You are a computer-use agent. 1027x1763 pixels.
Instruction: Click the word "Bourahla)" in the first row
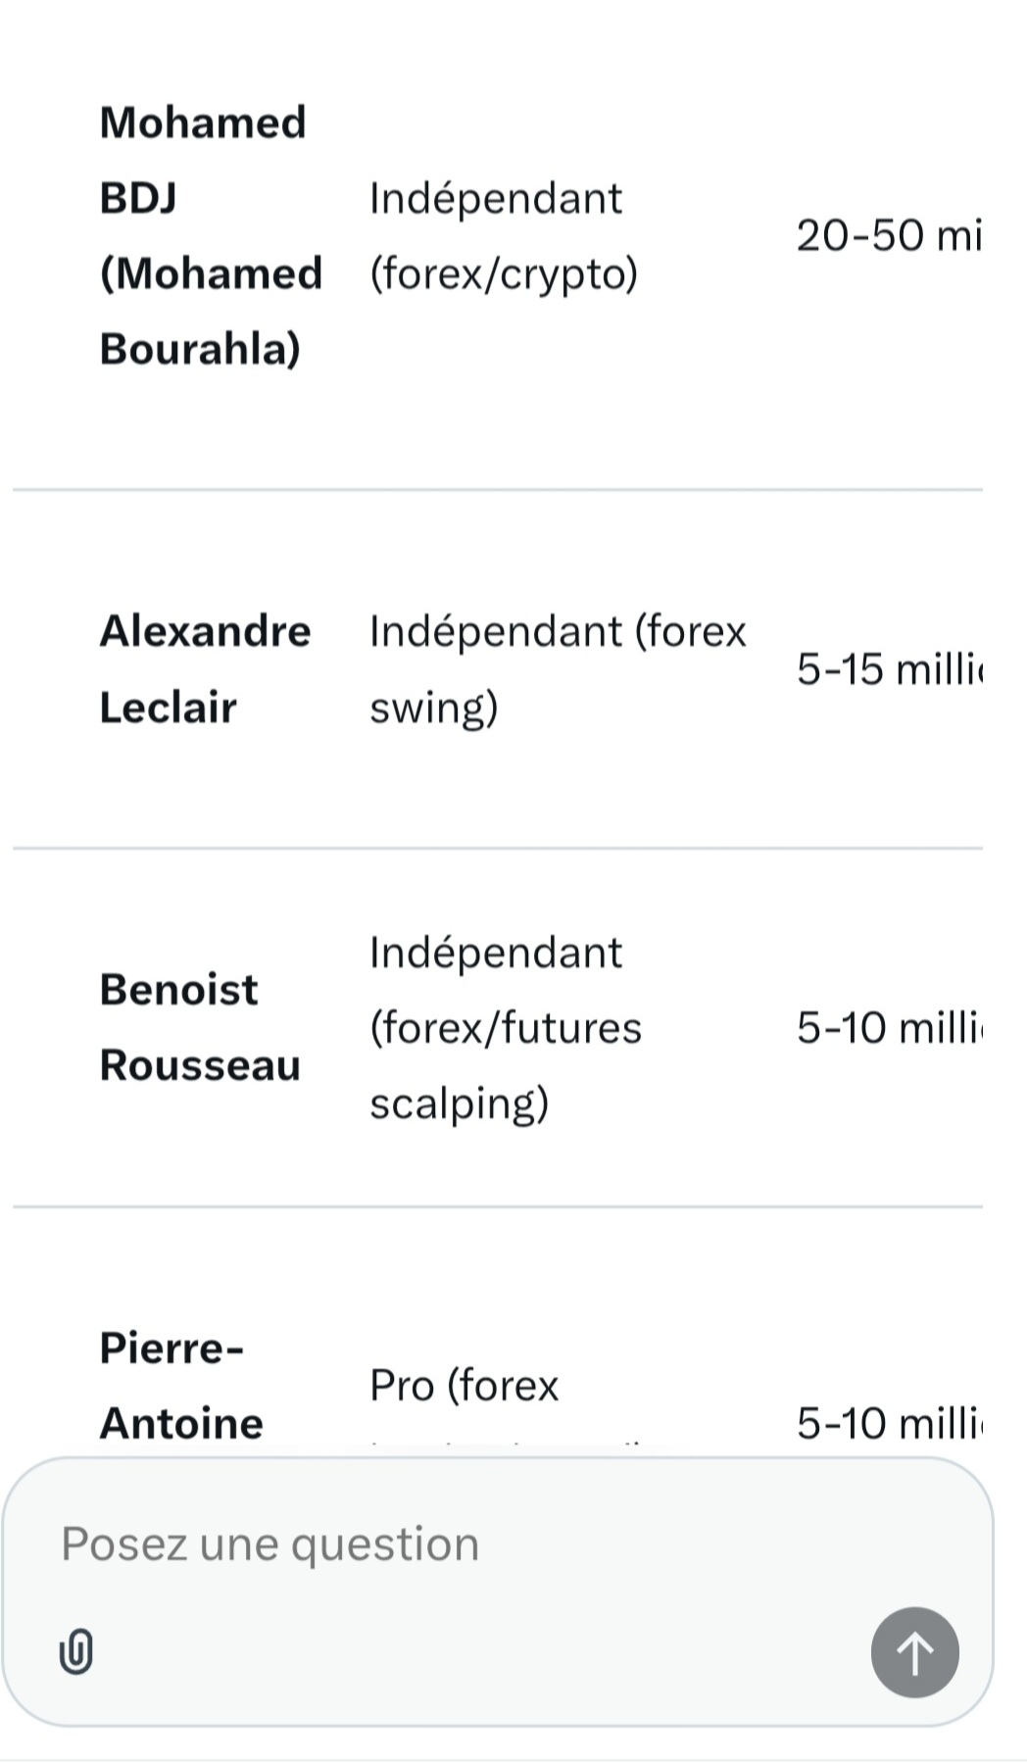pyautogui.click(x=200, y=349)
